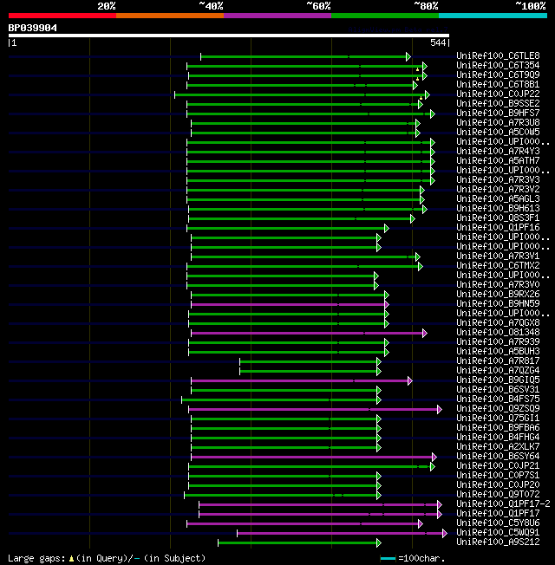Select the UniRef100_A9S212 label
Image resolution: width=555 pixels, height=565 pixels.
(x=498, y=542)
